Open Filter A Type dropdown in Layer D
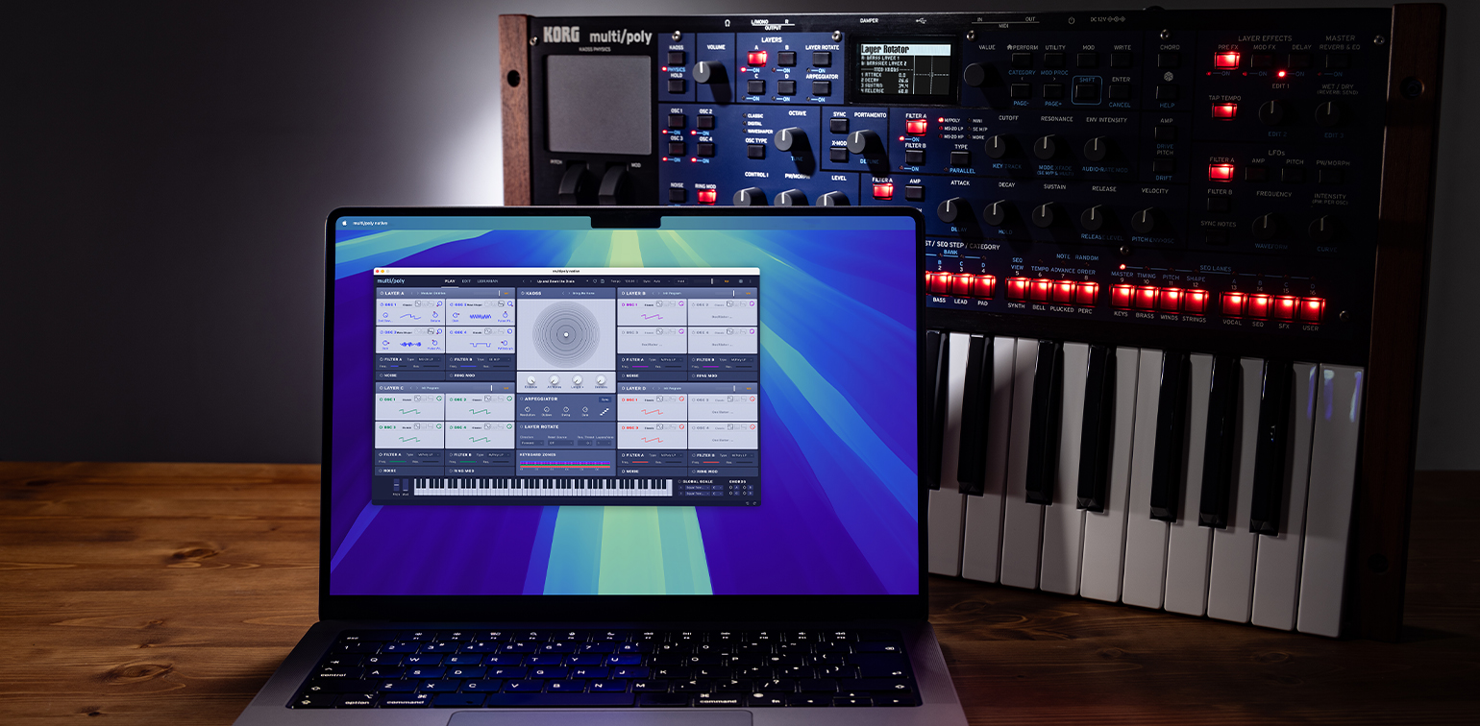Screen dimensions: 1480x726 pyautogui.click(x=671, y=455)
